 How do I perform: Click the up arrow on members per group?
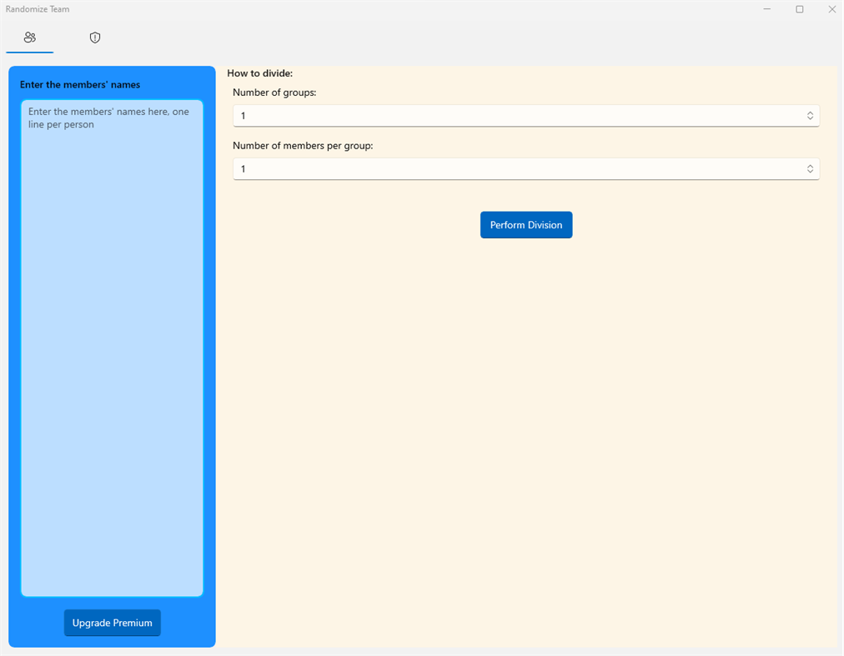coord(810,166)
